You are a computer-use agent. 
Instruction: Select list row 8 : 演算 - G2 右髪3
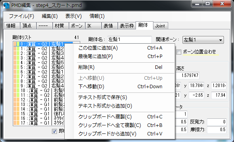[x=39, y=81]
